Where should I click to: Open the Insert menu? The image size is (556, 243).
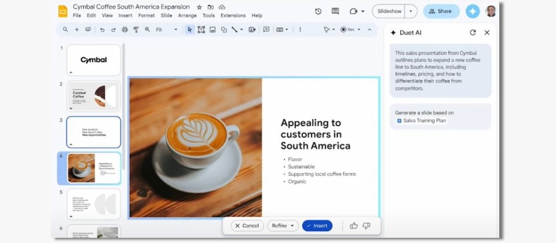125,16
